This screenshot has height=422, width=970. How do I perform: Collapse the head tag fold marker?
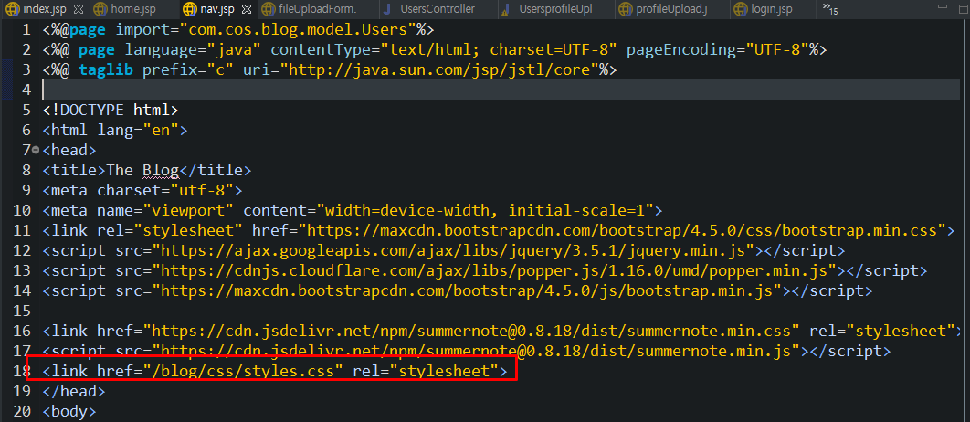(36, 150)
